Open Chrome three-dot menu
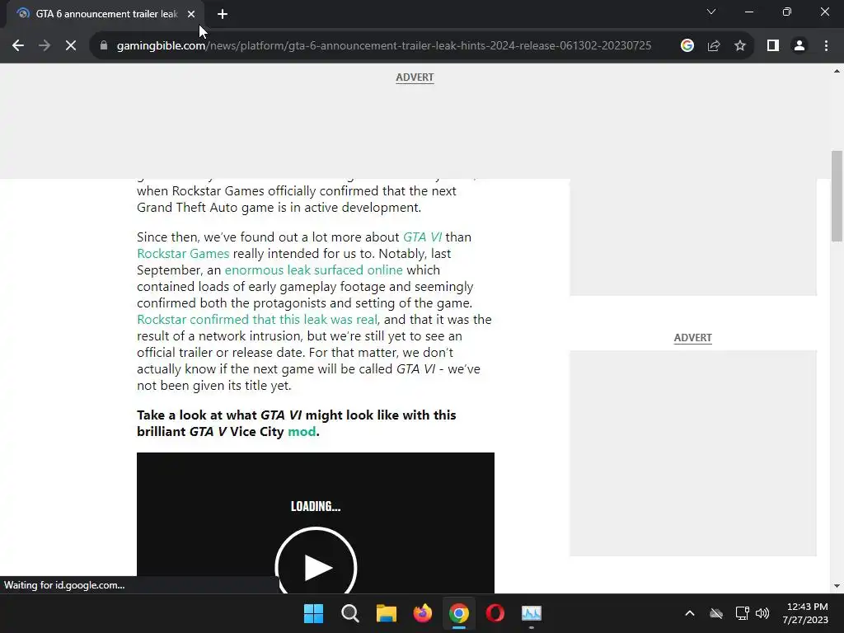Screen dimensions: 844x633 (x=826, y=46)
